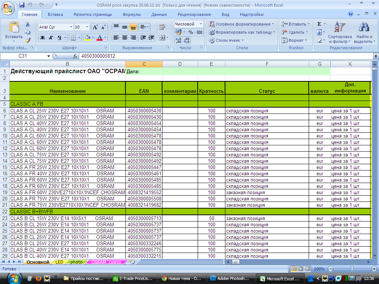Click the Cut scissors icon
The image size is (379, 284).
pos(27,24)
